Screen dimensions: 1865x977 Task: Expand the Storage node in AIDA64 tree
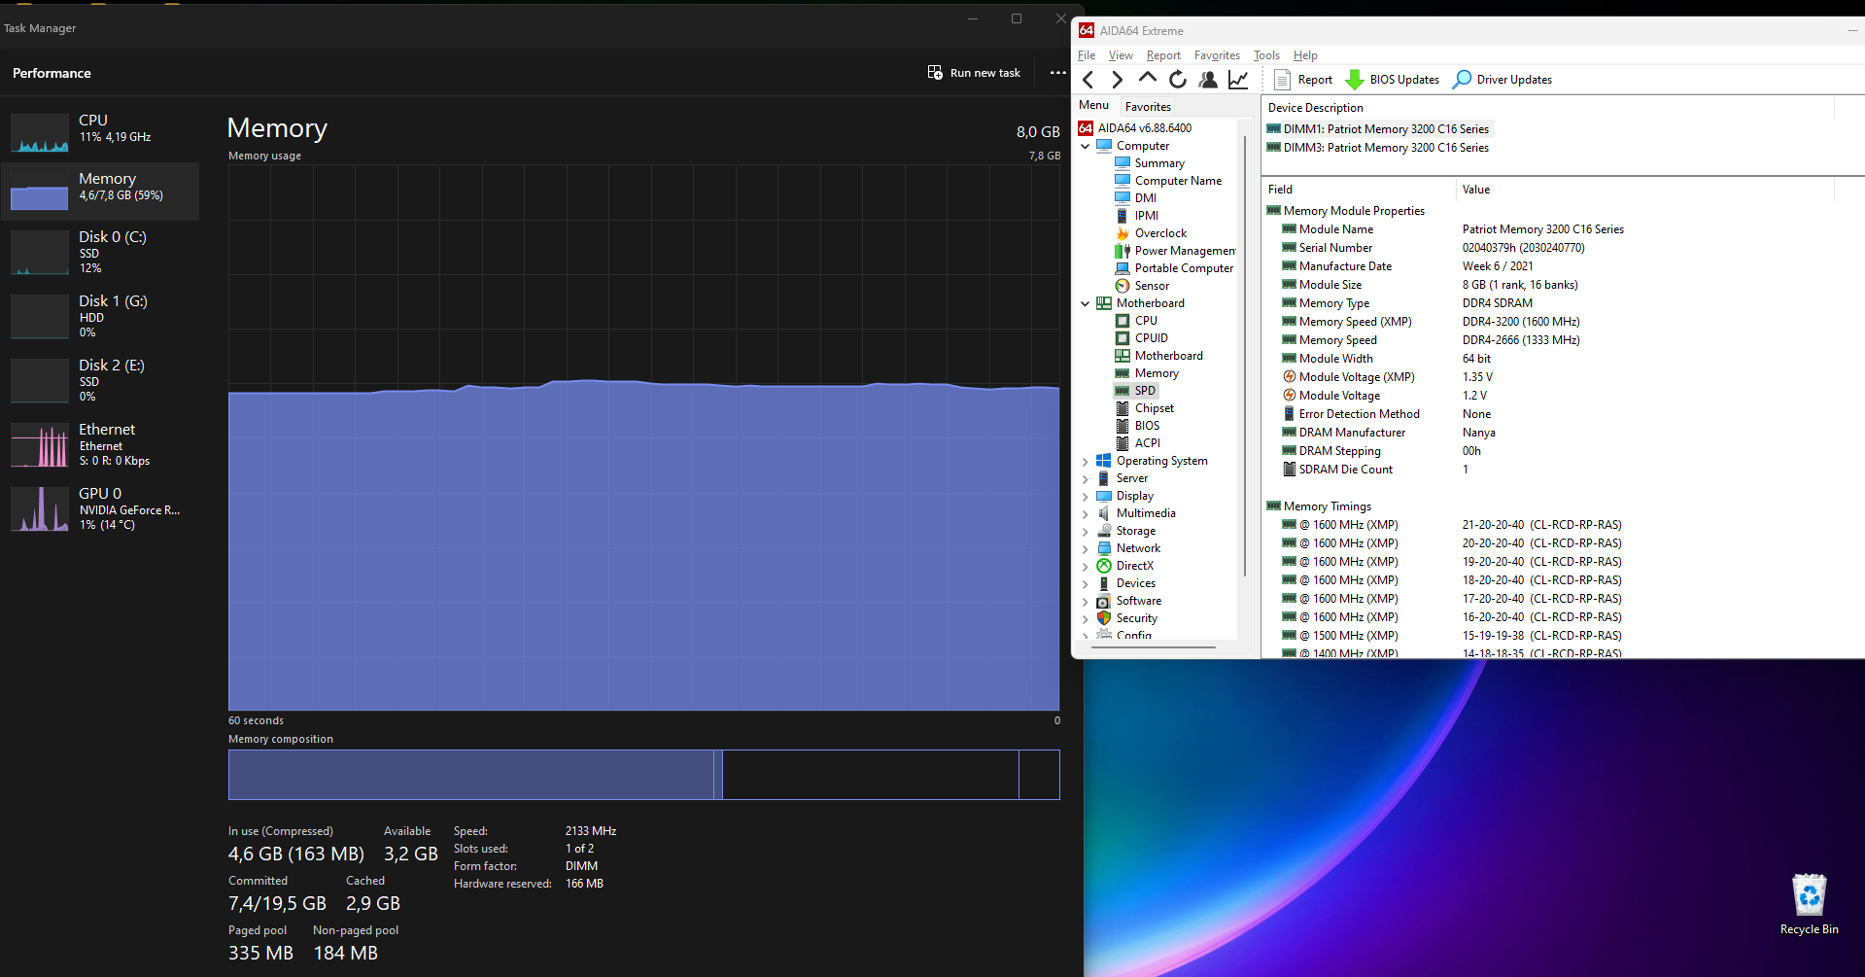[x=1086, y=531]
